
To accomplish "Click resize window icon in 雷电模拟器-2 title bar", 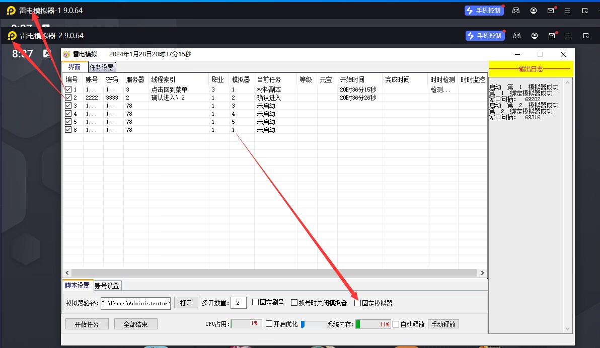I will pos(586,36).
